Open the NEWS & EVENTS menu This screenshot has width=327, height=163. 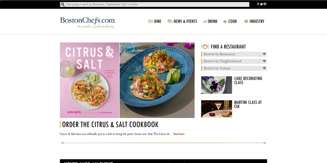185,21
